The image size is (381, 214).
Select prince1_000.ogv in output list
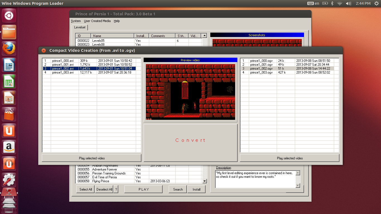(287, 60)
